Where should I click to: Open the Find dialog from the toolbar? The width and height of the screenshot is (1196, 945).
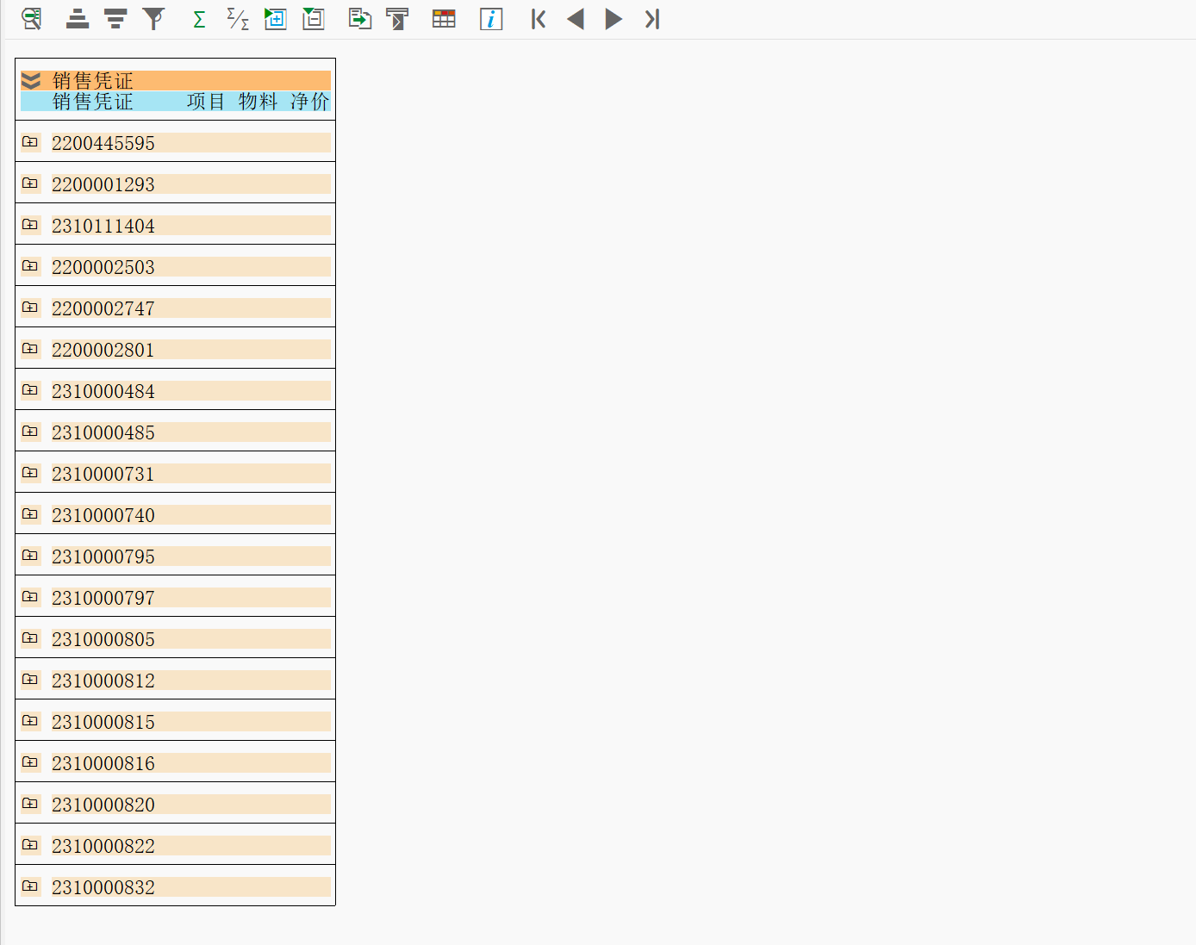pyautogui.click(x=31, y=18)
